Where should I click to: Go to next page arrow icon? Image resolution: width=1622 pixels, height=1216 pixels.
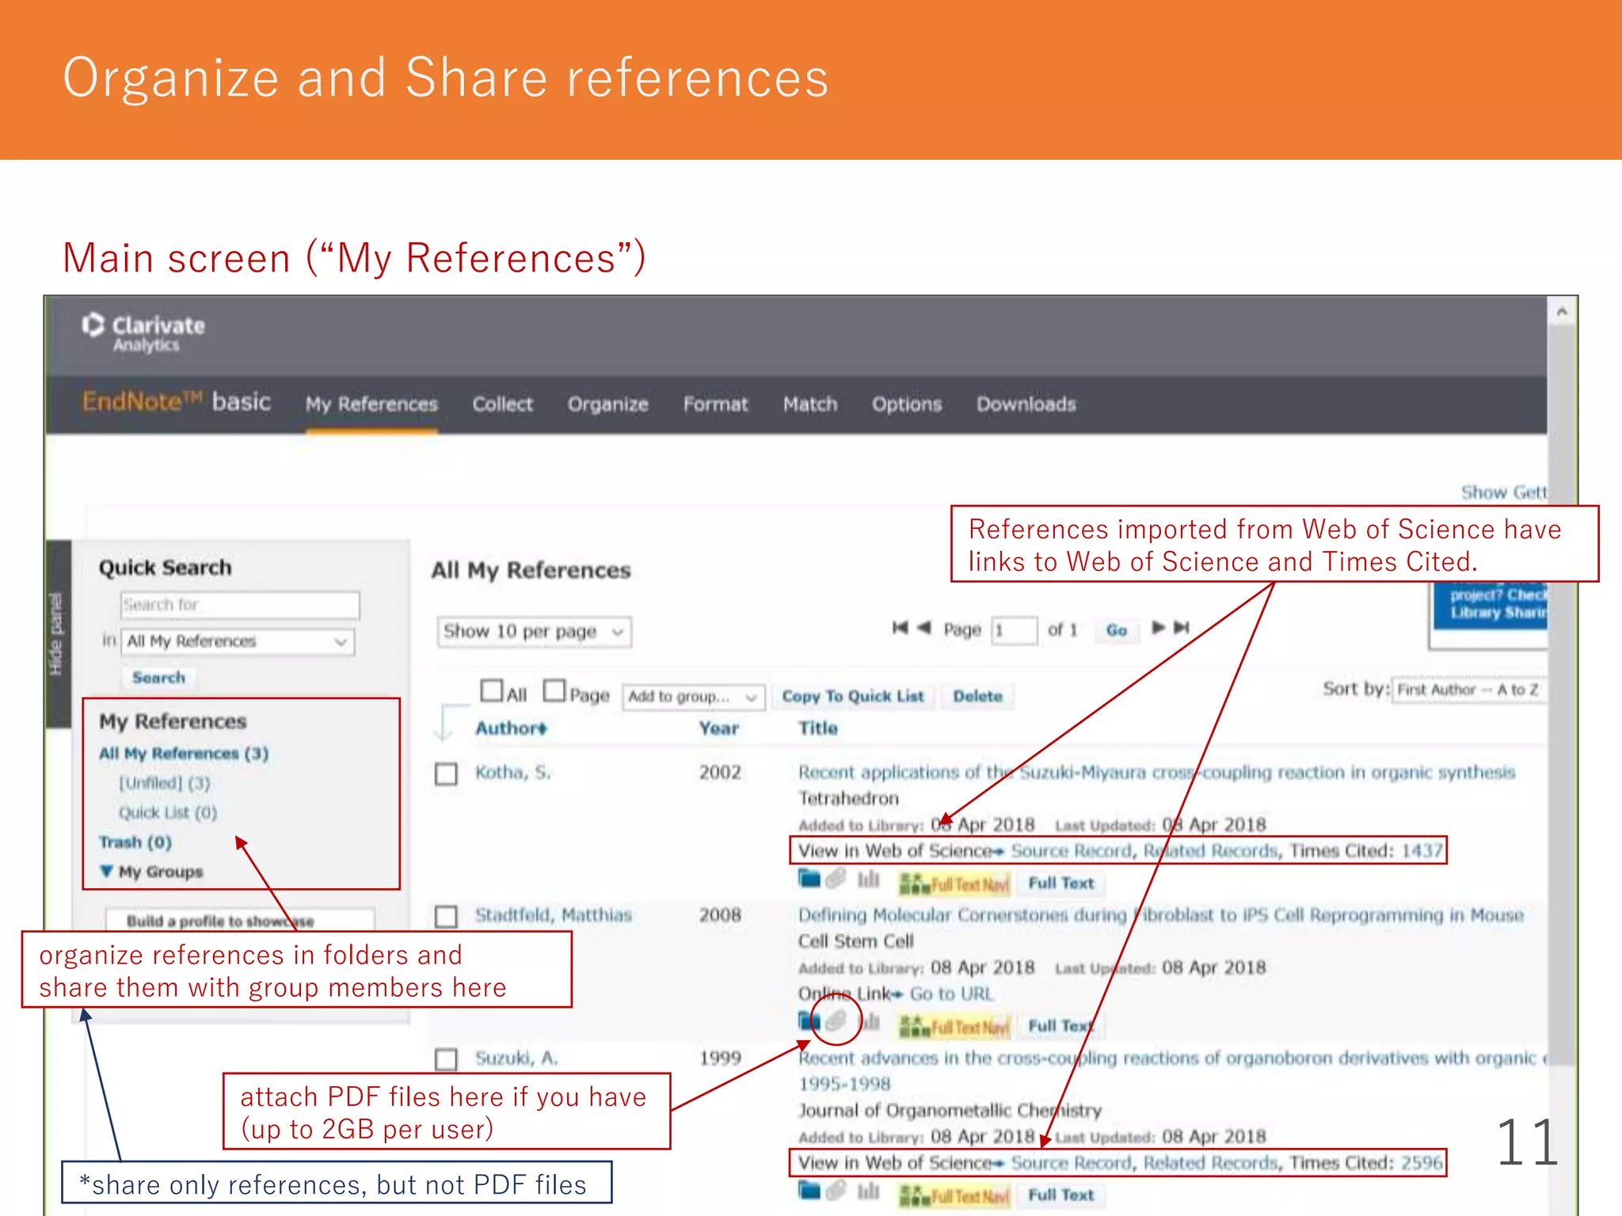[x=1158, y=628]
